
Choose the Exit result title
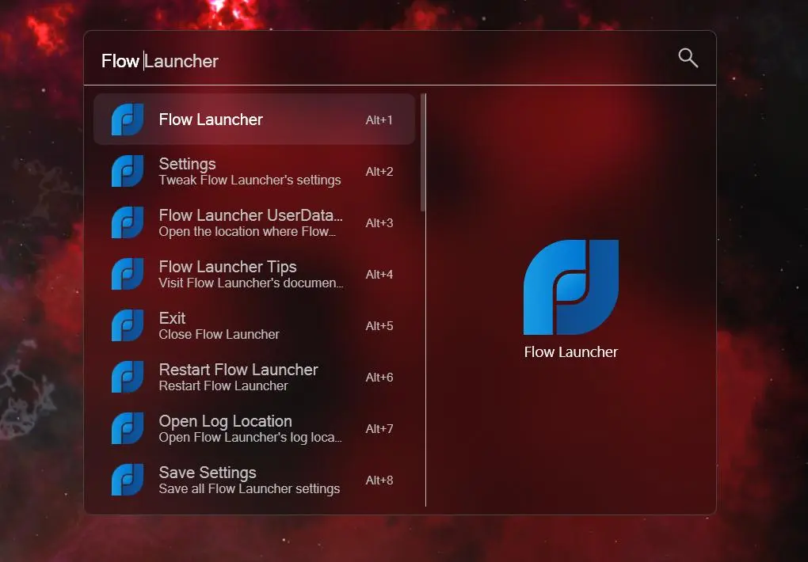coord(172,318)
